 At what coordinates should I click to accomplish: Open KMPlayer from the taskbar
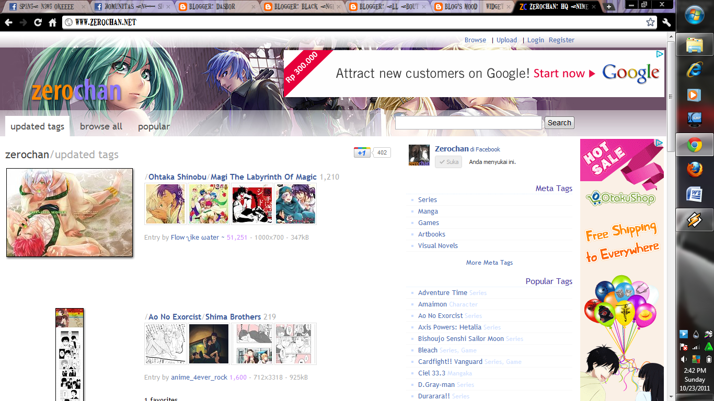[x=695, y=120]
